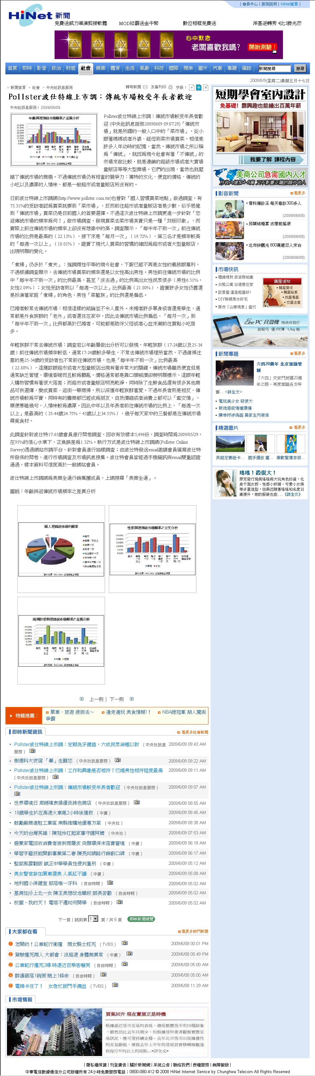Click the printer icon for friendly print
The width and height of the screenshot is (315, 1076).
coord(170,87)
